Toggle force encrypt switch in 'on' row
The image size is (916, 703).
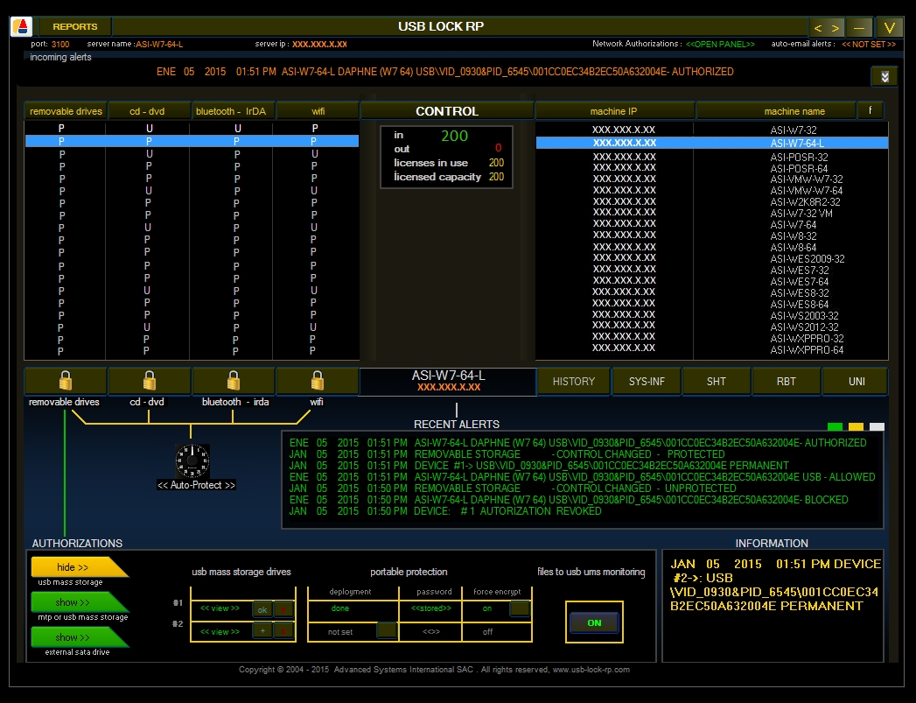pos(519,608)
